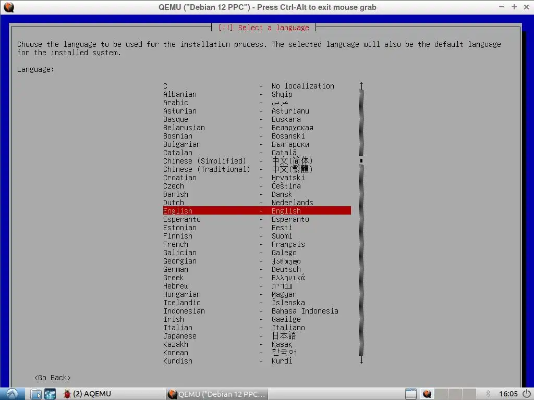Open the start menu in the taskbar
The height and width of the screenshot is (400, 534).
tap(13, 394)
